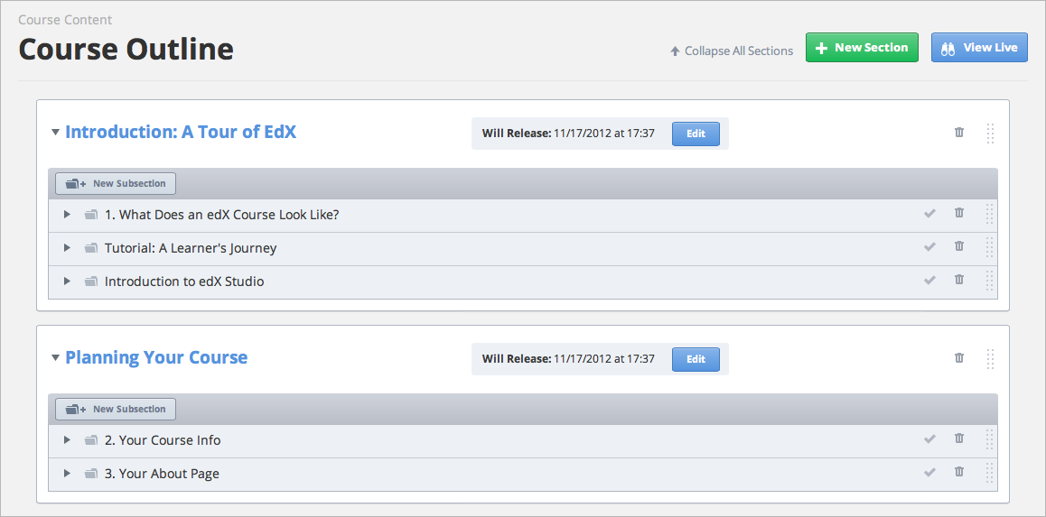1046x517 pixels.
Task: Click folder icon beside Introduction to edX Studio
Action: (x=90, y=282)
